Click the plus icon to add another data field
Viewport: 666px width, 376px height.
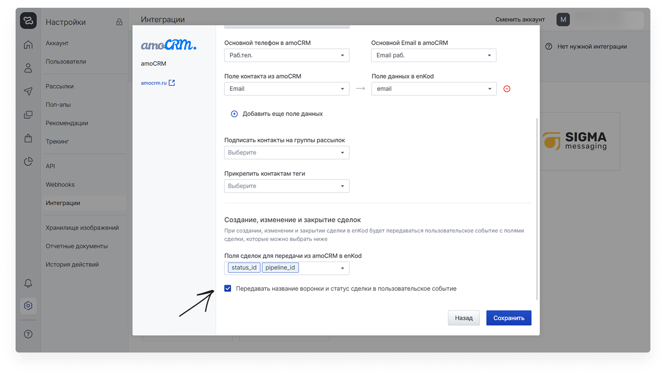click(234, 114)
